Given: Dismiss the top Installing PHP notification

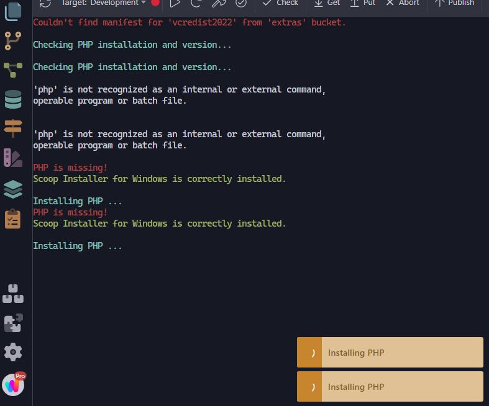Looking at the screenshot, I should [x=390, y=353].
